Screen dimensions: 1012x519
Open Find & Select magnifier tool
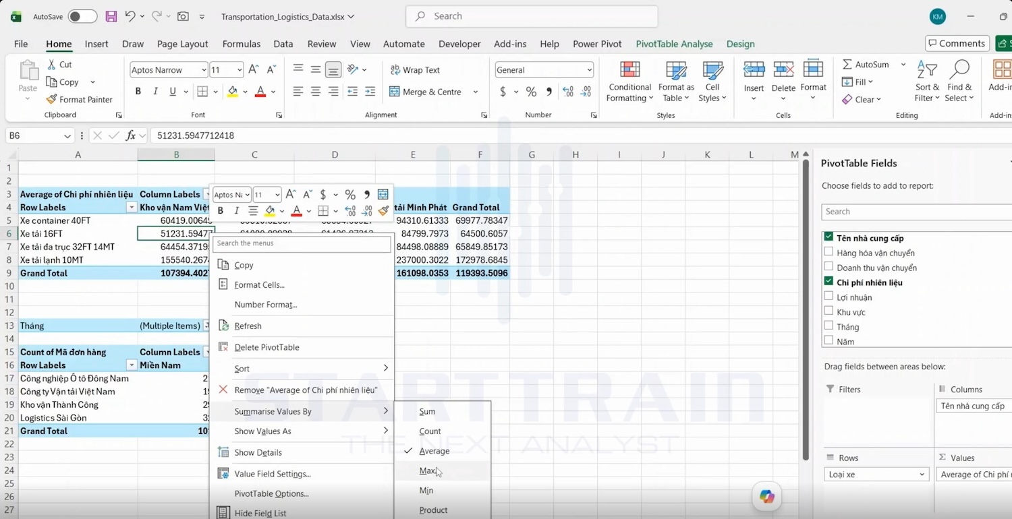pyautogui.click(x=959, y=82)
